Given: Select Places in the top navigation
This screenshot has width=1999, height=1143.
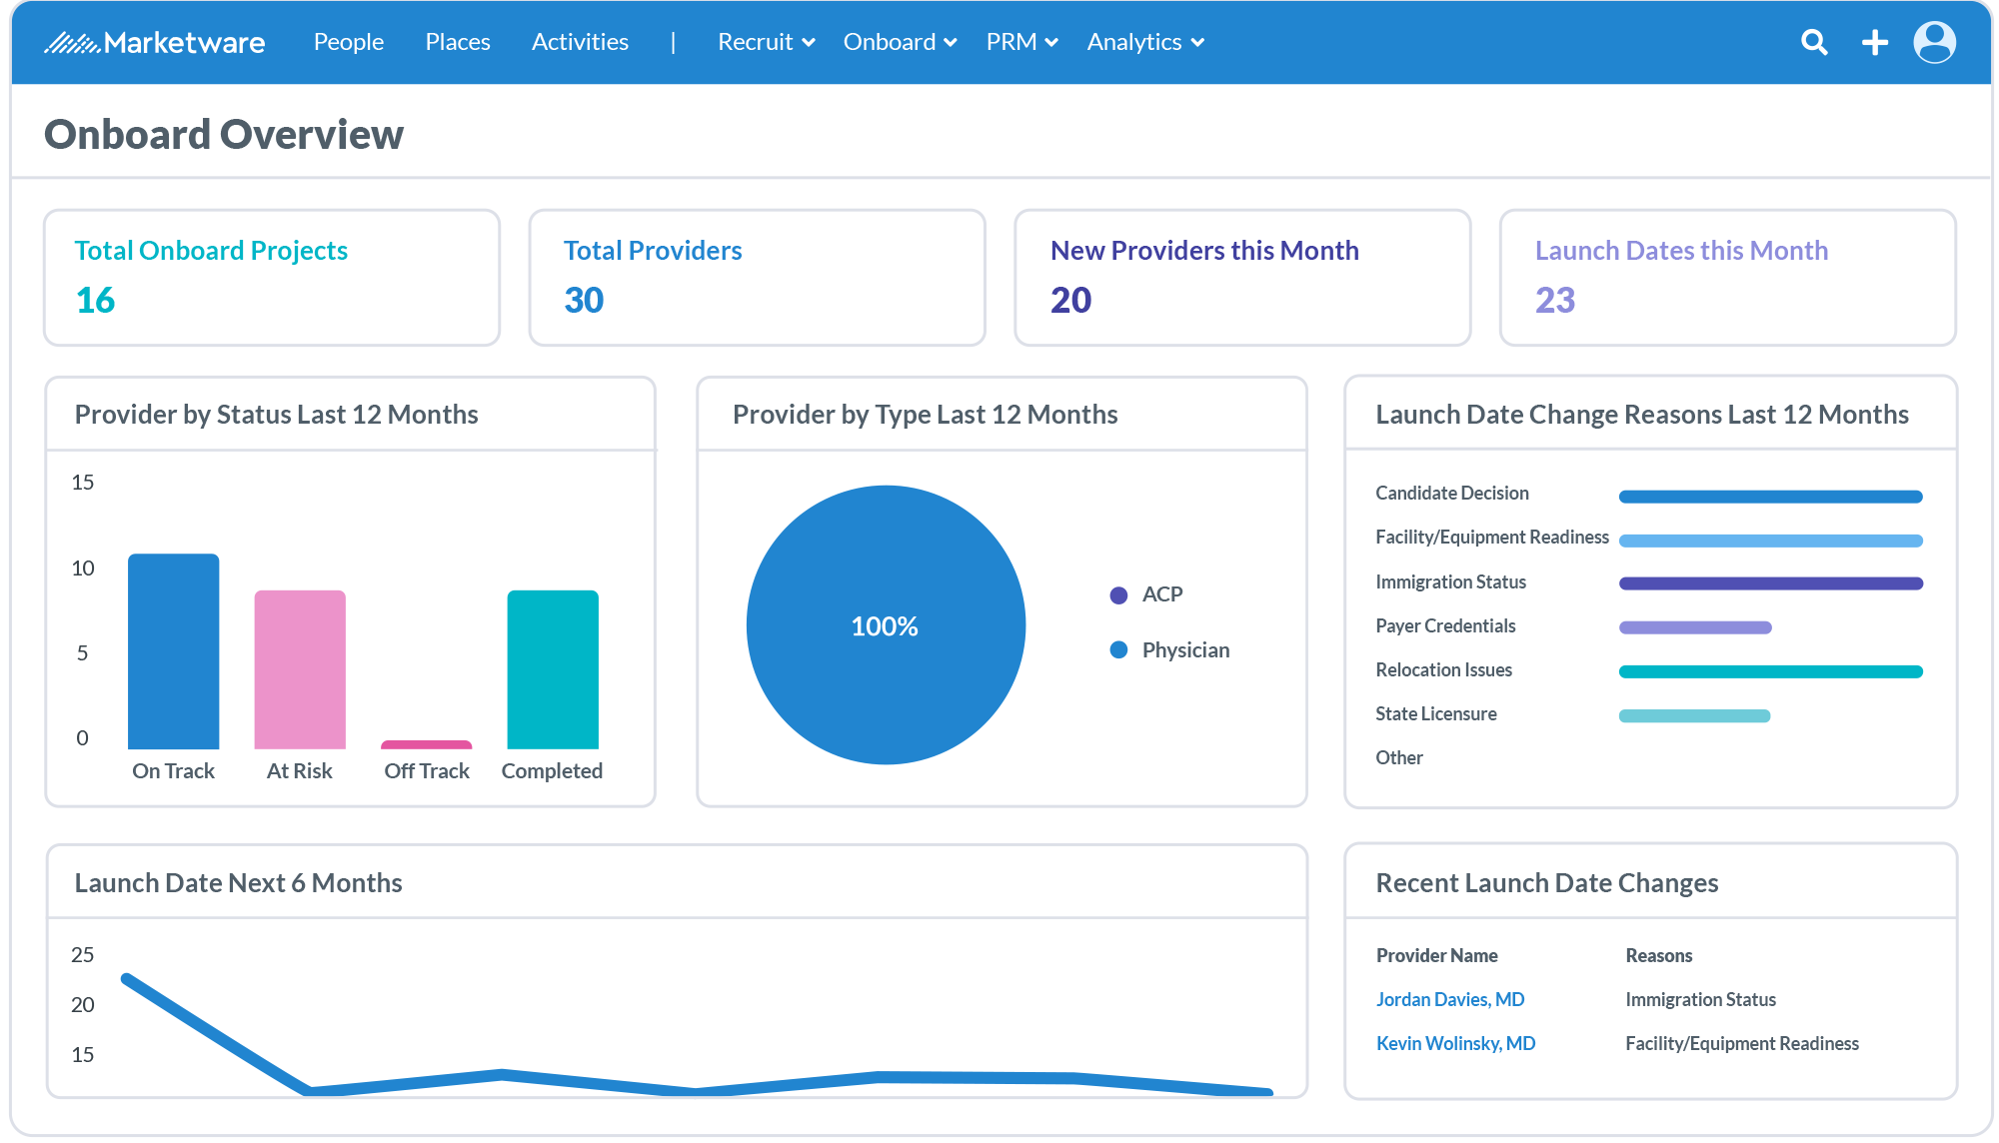Looking at the screenshot, I should click(457, 42).
